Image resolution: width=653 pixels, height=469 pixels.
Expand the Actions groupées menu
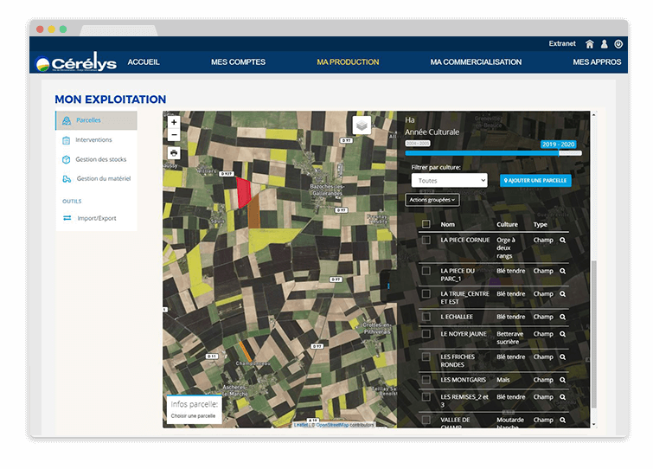pos(432,200)
